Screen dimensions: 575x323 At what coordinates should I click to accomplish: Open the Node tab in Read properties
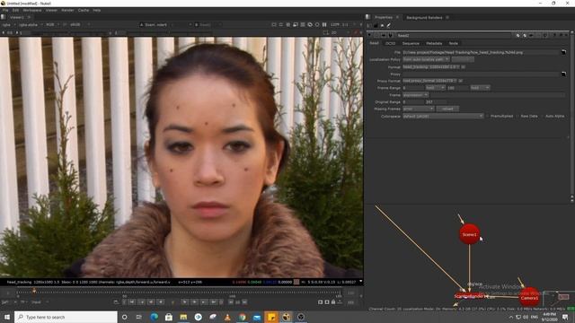pos(454,43)
